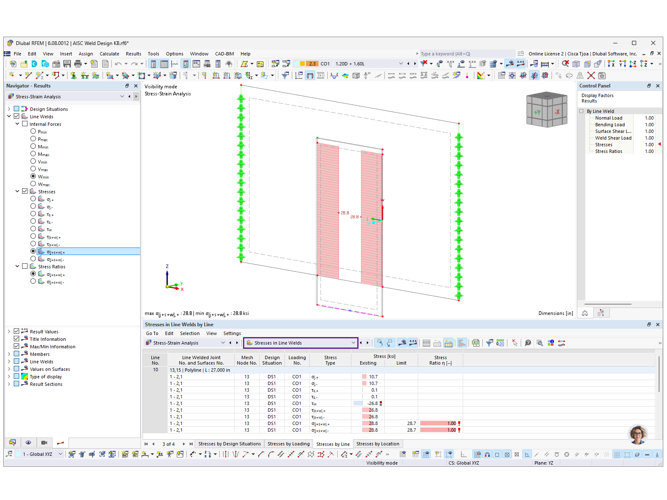
Task: Enable the Members checkbox in lower Navigator panel
Action: tap(17, 353)
